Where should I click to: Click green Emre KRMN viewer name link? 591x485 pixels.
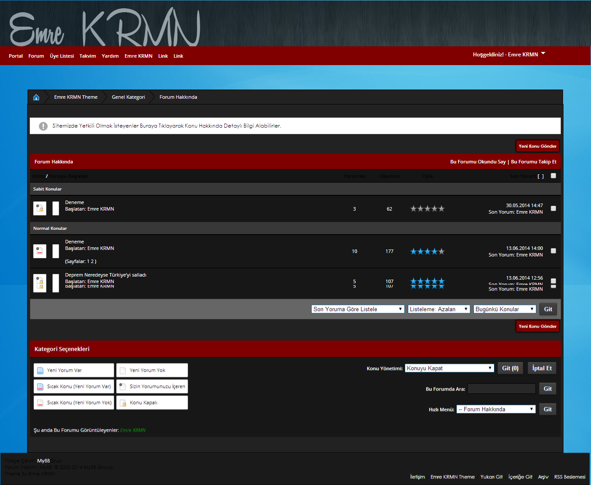(133, 430)
